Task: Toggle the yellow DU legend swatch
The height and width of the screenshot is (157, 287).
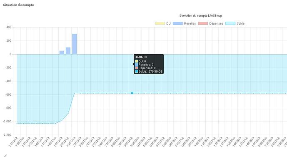Action: point(160,23)
